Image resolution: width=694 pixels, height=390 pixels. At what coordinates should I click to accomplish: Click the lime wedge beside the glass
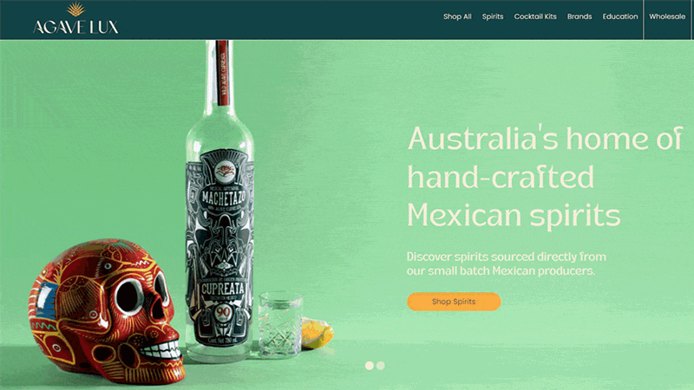[x=317, y=333]
